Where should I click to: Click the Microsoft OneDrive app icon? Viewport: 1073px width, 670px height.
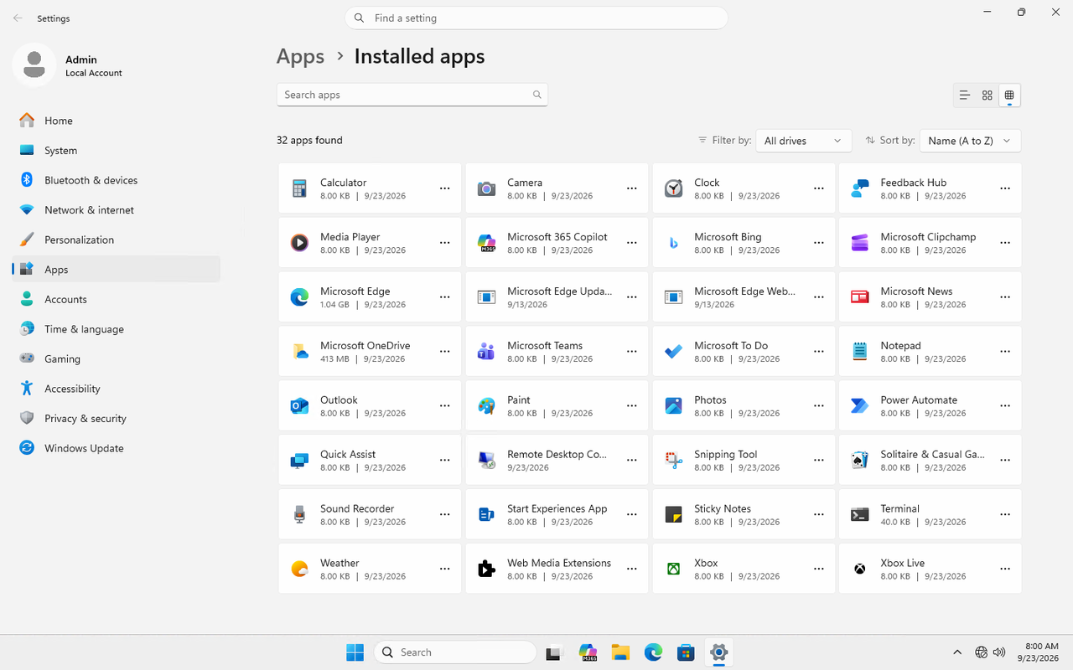tap(299, 352)
